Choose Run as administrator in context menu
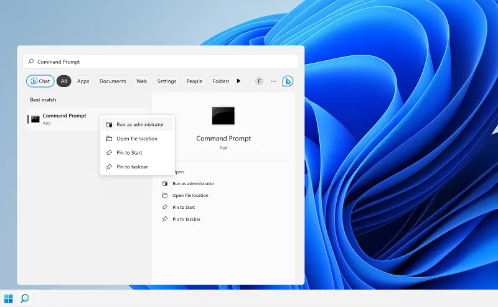This screenshot has width=498, height=307. 138,124
